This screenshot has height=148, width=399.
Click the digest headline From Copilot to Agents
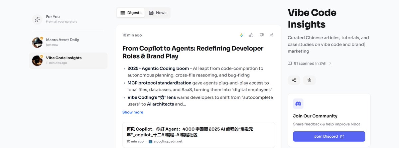(x=193, y=52)
